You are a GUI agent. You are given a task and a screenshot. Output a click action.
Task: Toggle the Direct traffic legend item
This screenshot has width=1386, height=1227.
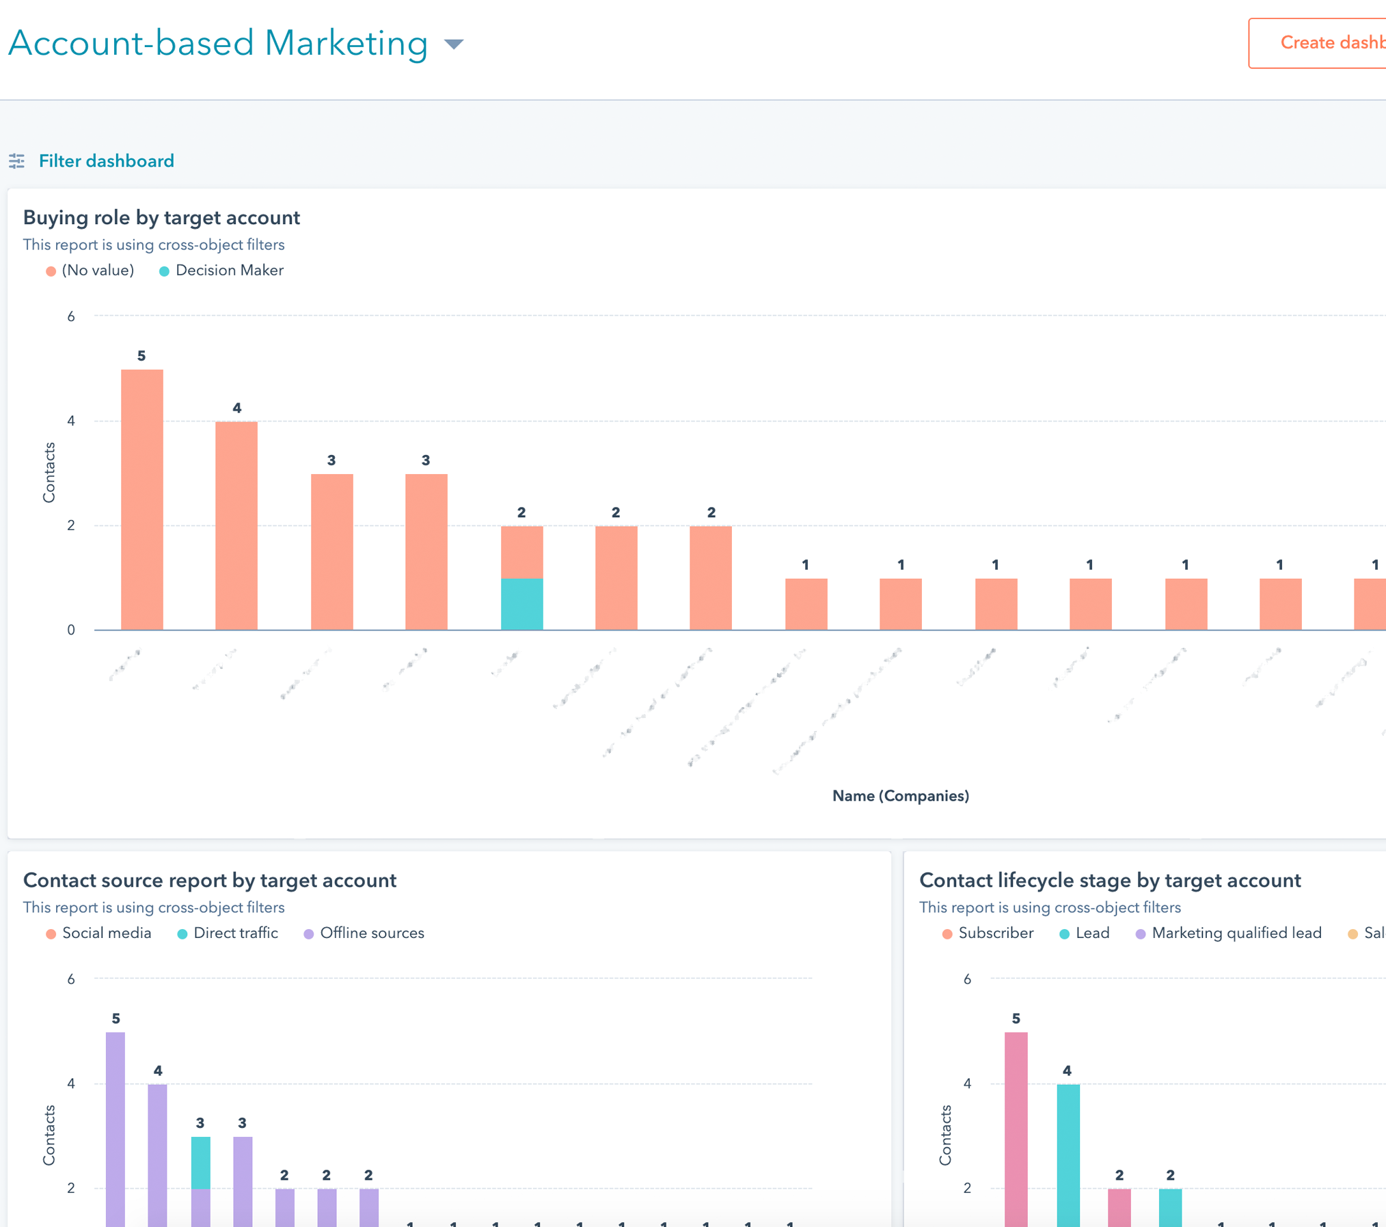[x=228, y=933]
